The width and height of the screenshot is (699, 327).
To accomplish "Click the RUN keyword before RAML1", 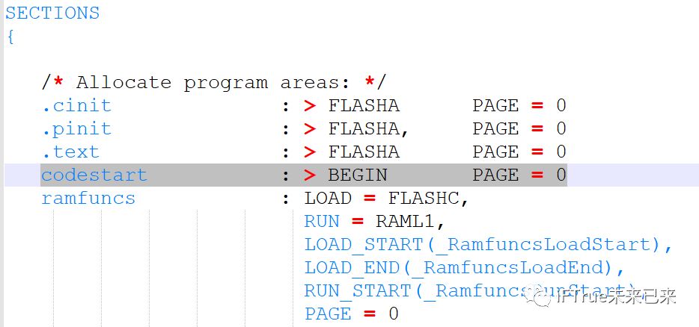I will point(322,222).
